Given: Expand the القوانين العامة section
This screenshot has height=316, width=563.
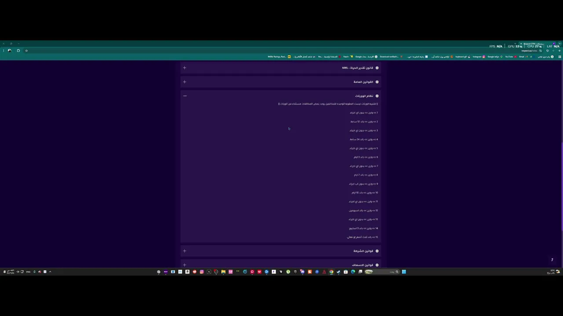Looking at the screenshot, I should pyautogui.click(x=185, y=82).
